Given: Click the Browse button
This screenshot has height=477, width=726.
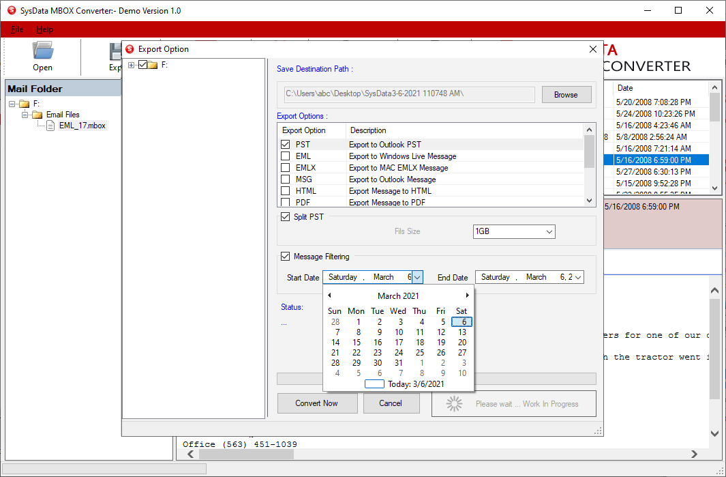Looking at the screenshot, I should pyautogui.click(x=566, y=95).
